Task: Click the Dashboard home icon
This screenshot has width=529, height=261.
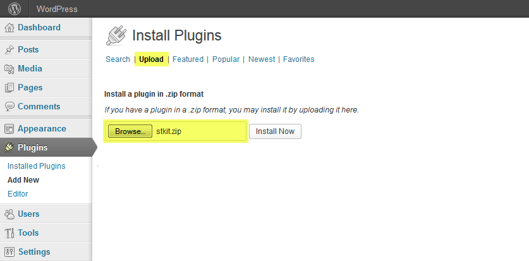Action: (x=9, y=28)
